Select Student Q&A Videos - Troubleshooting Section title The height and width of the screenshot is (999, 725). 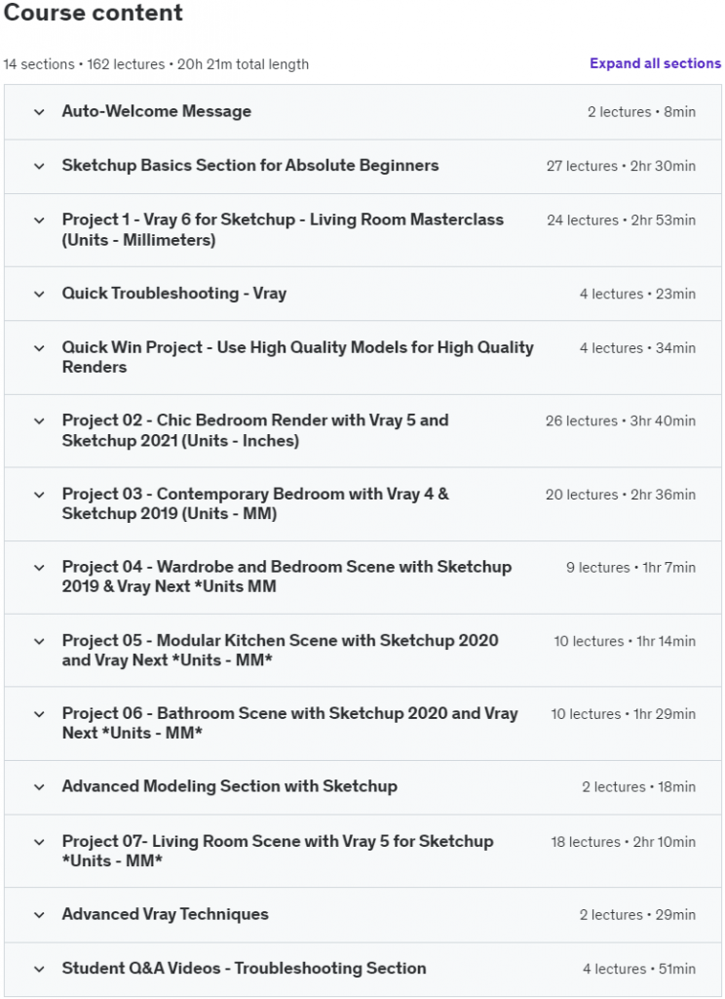[244, 969]
